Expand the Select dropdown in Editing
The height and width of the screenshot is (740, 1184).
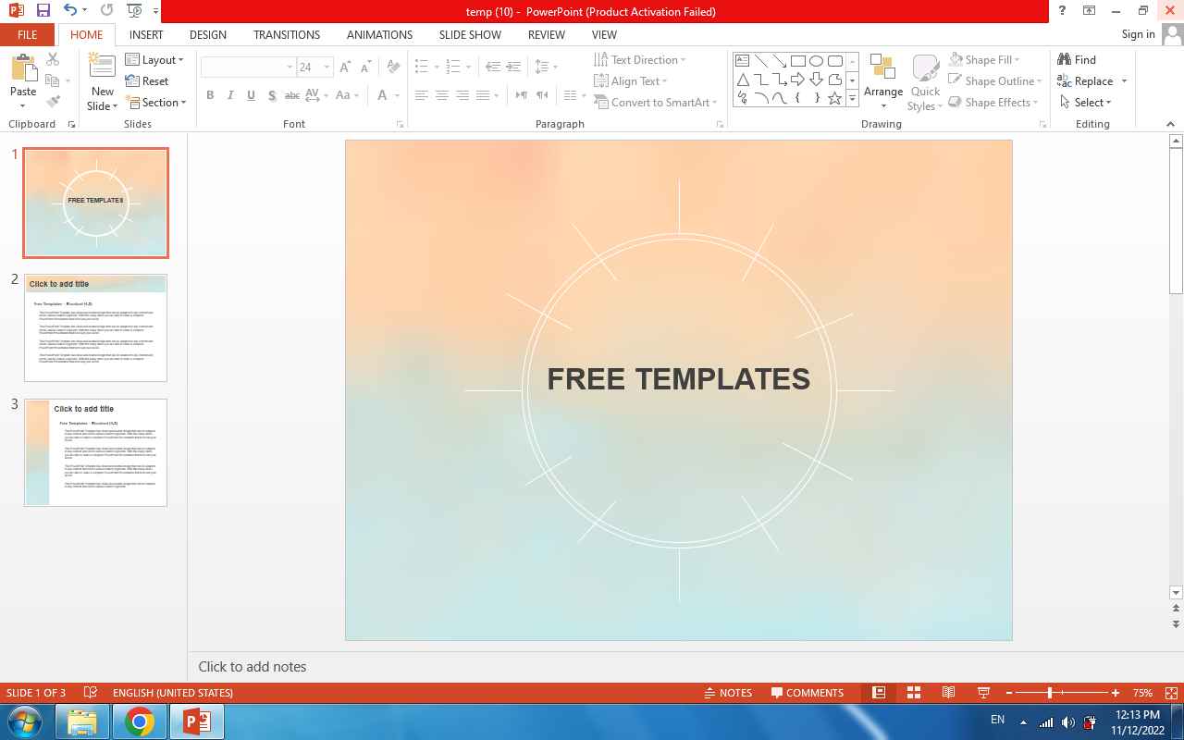[x=1086, y=103]
